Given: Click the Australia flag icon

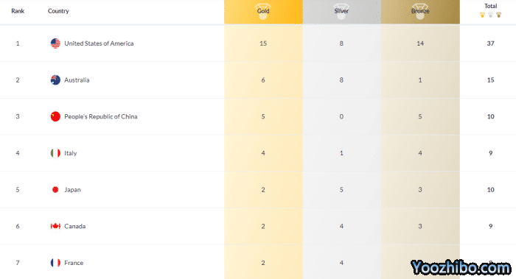Looking at the screenshot, I should (55, 80).
